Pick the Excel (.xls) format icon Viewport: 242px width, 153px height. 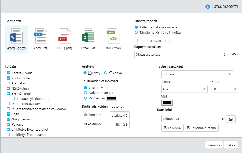[88, 36]
